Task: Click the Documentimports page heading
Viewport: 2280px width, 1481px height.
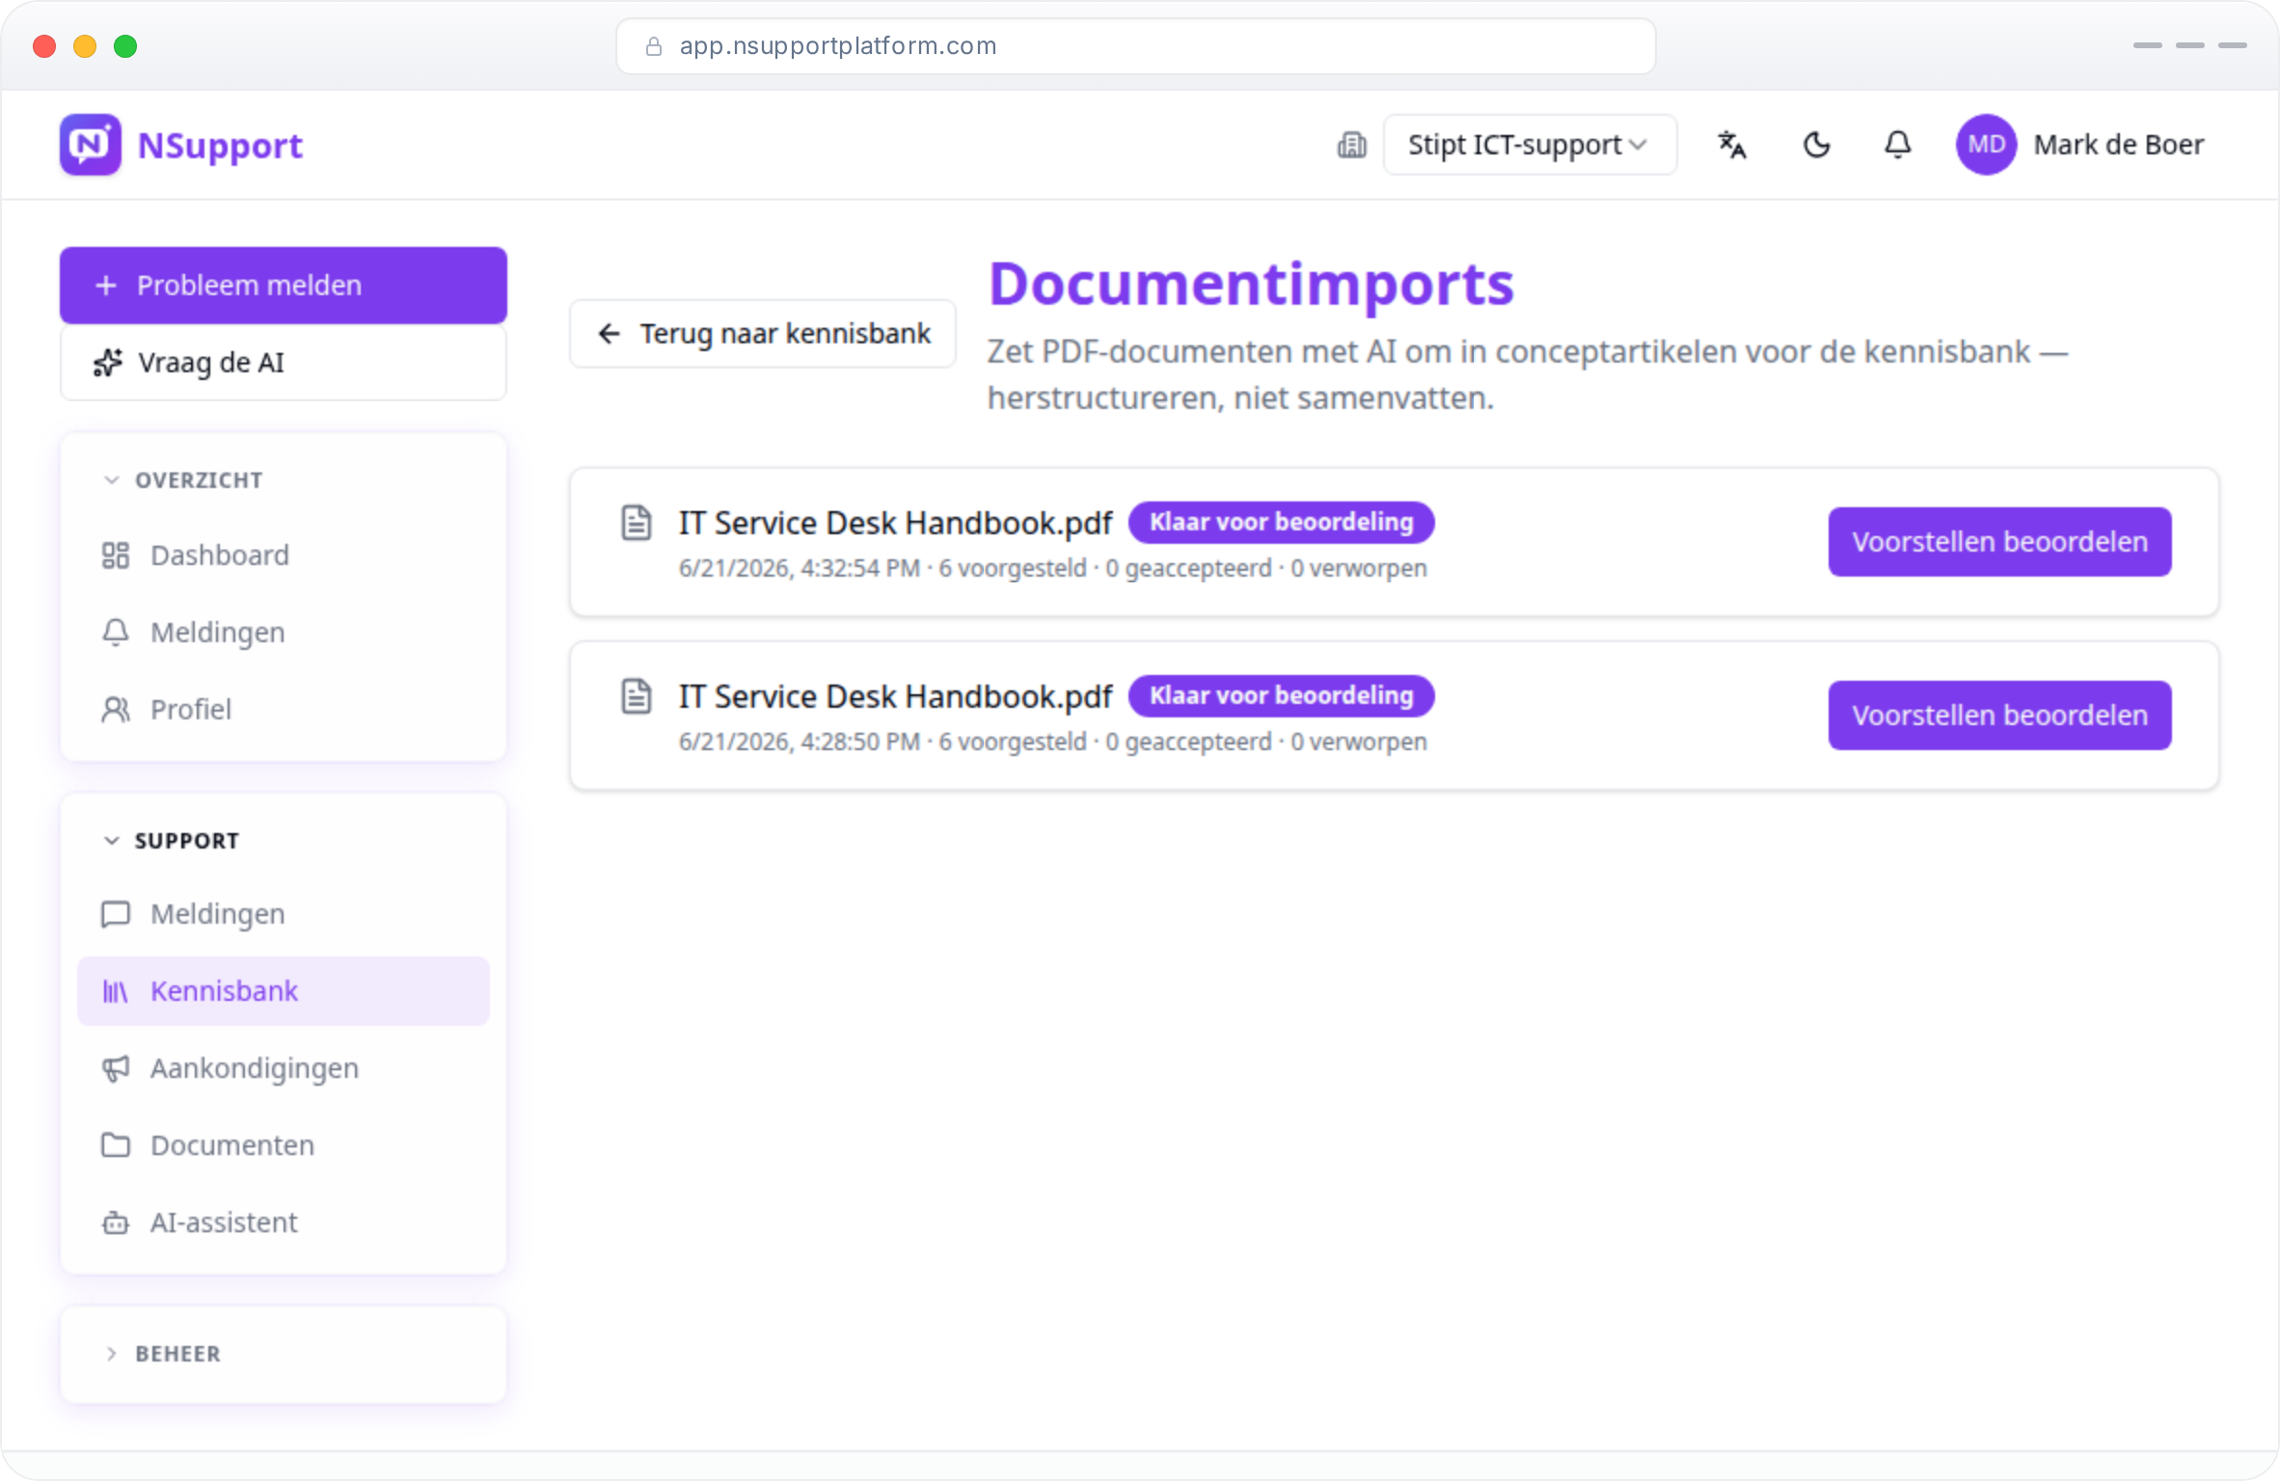Action: [1251, 283]
